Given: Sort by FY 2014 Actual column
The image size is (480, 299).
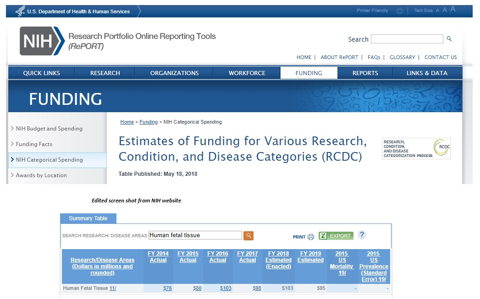Looking at the screenshot, I should (158, 257).
